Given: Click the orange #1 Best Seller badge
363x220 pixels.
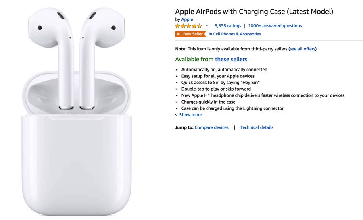Looking at the screenshot, I should pyautogui.click(x=190, y=34).
